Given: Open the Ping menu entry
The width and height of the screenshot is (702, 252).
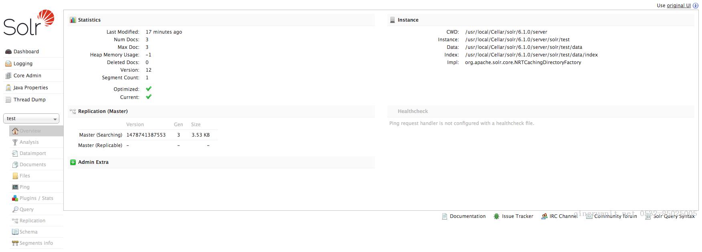Looking at the screenshot, I should click(x=24, y=187).
